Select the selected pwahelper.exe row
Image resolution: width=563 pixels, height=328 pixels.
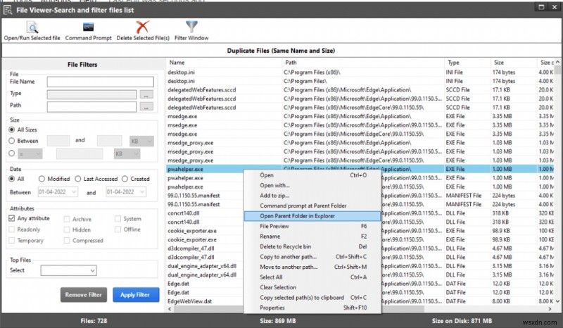pyautogui.click(x=360, y=169)
